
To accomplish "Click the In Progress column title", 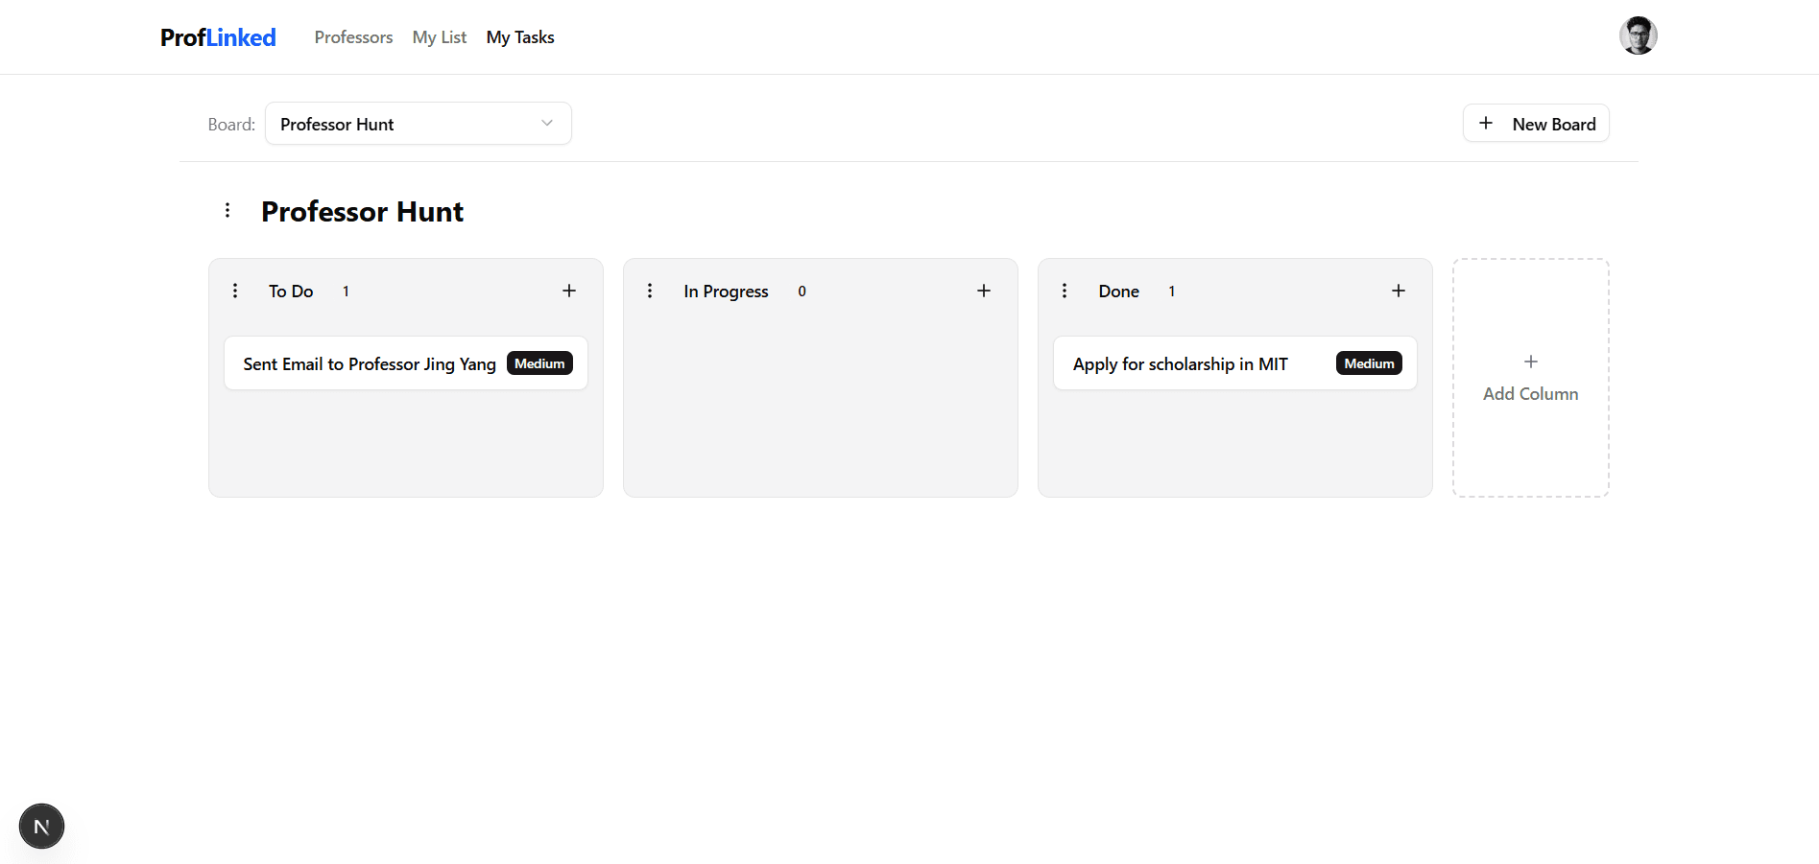I will pyautogui.click(x=726, y=291).
